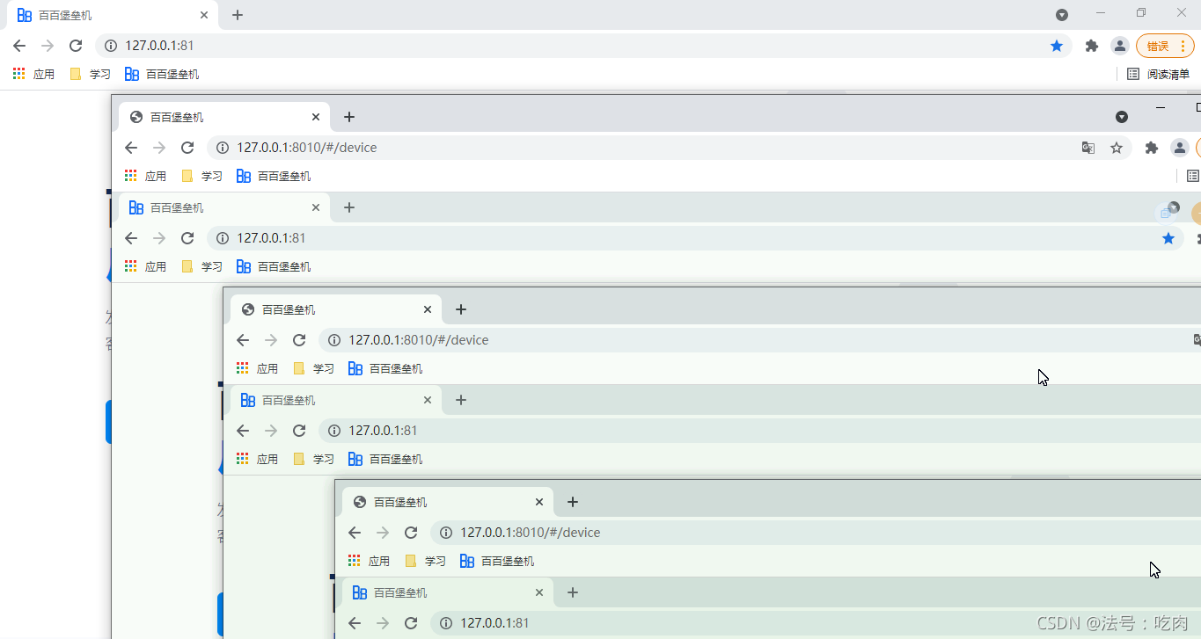Open 百百堡垒机 bookmark in outermost bookmarks bar
Viewport: 1201px width, 639px height.
tap(162, 74)
